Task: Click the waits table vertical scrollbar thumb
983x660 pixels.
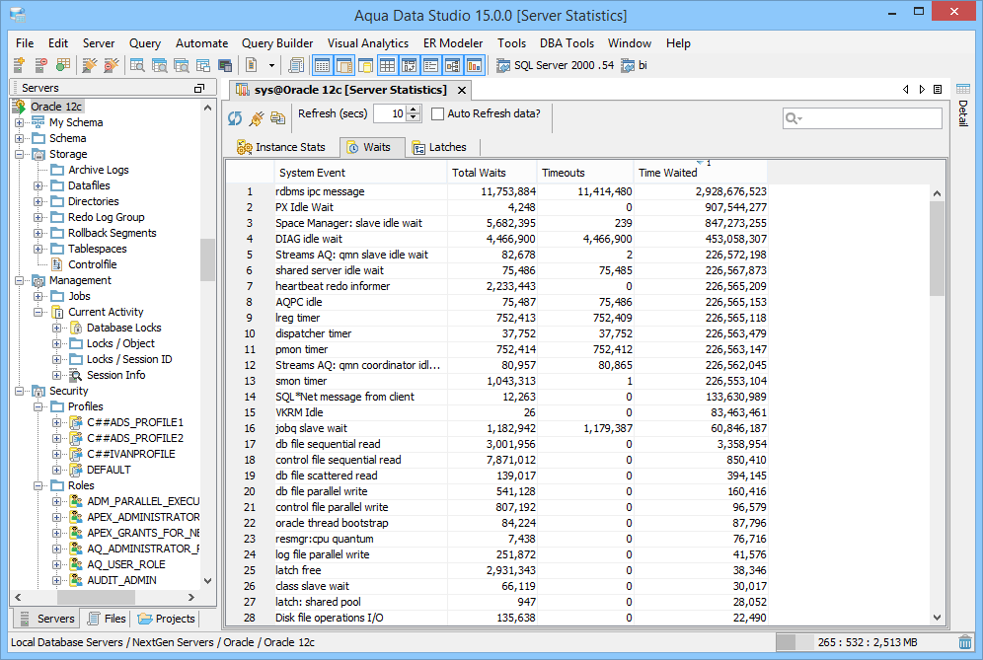Action: coord(937,249)
